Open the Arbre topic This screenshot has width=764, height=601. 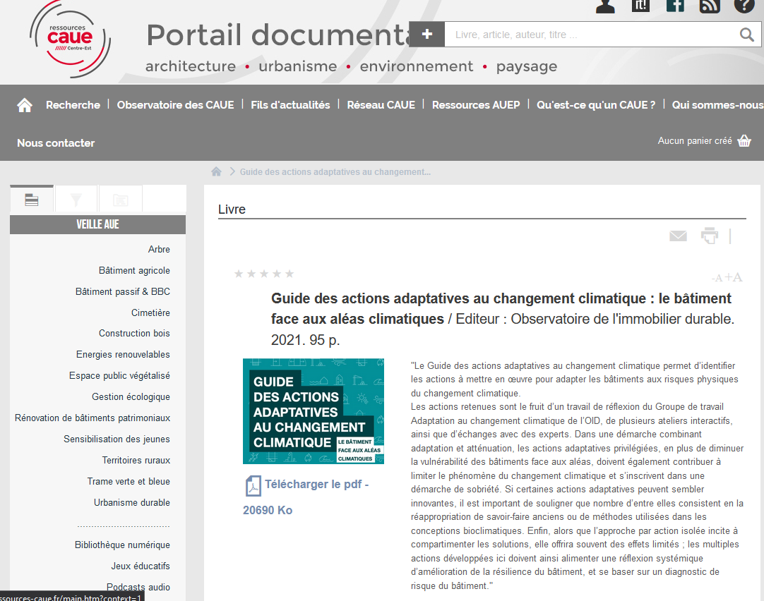point(160,249)
